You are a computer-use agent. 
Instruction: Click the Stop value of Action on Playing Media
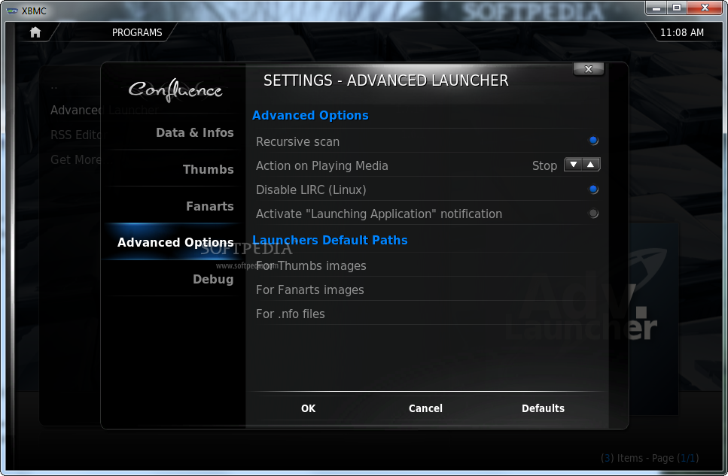click(x=544, y=165)
